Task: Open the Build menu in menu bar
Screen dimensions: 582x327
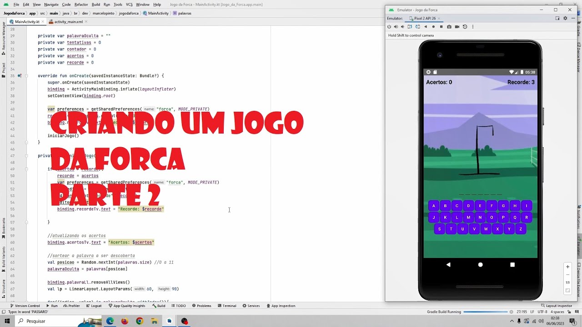Action: pos(95,5)
